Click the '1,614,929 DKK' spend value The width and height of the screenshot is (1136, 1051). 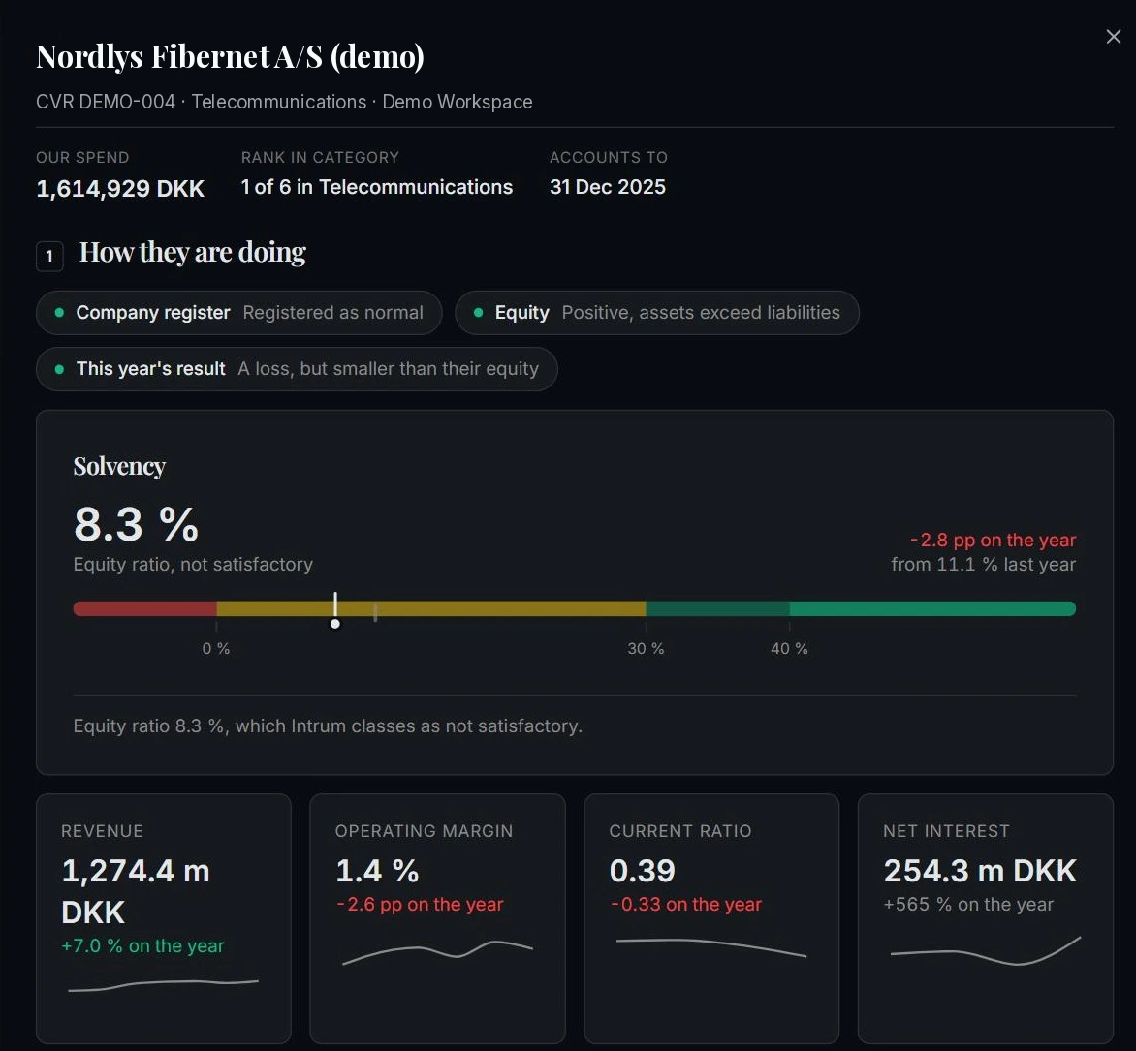click(120, 188)
